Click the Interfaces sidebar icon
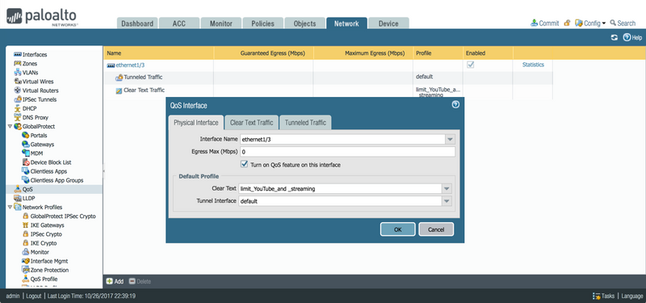Image resolution: width=646 pixels, height=303 pixels. point(18,54)
